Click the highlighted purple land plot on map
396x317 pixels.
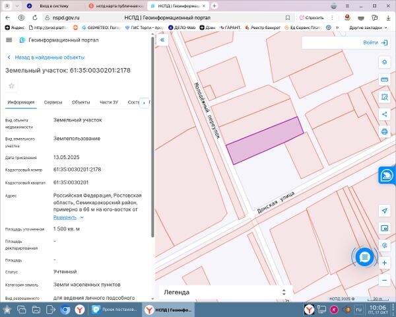click(x=265, y=141)
